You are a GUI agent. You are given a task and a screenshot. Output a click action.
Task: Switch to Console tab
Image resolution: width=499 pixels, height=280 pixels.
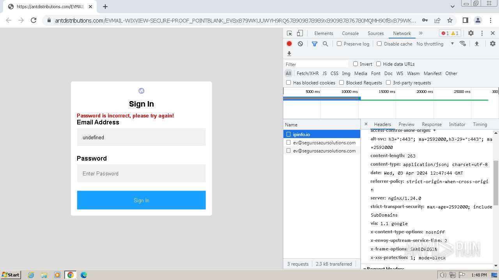350,33
